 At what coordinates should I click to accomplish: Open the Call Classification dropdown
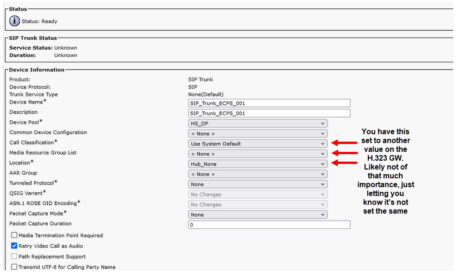(x=258, y=144)
